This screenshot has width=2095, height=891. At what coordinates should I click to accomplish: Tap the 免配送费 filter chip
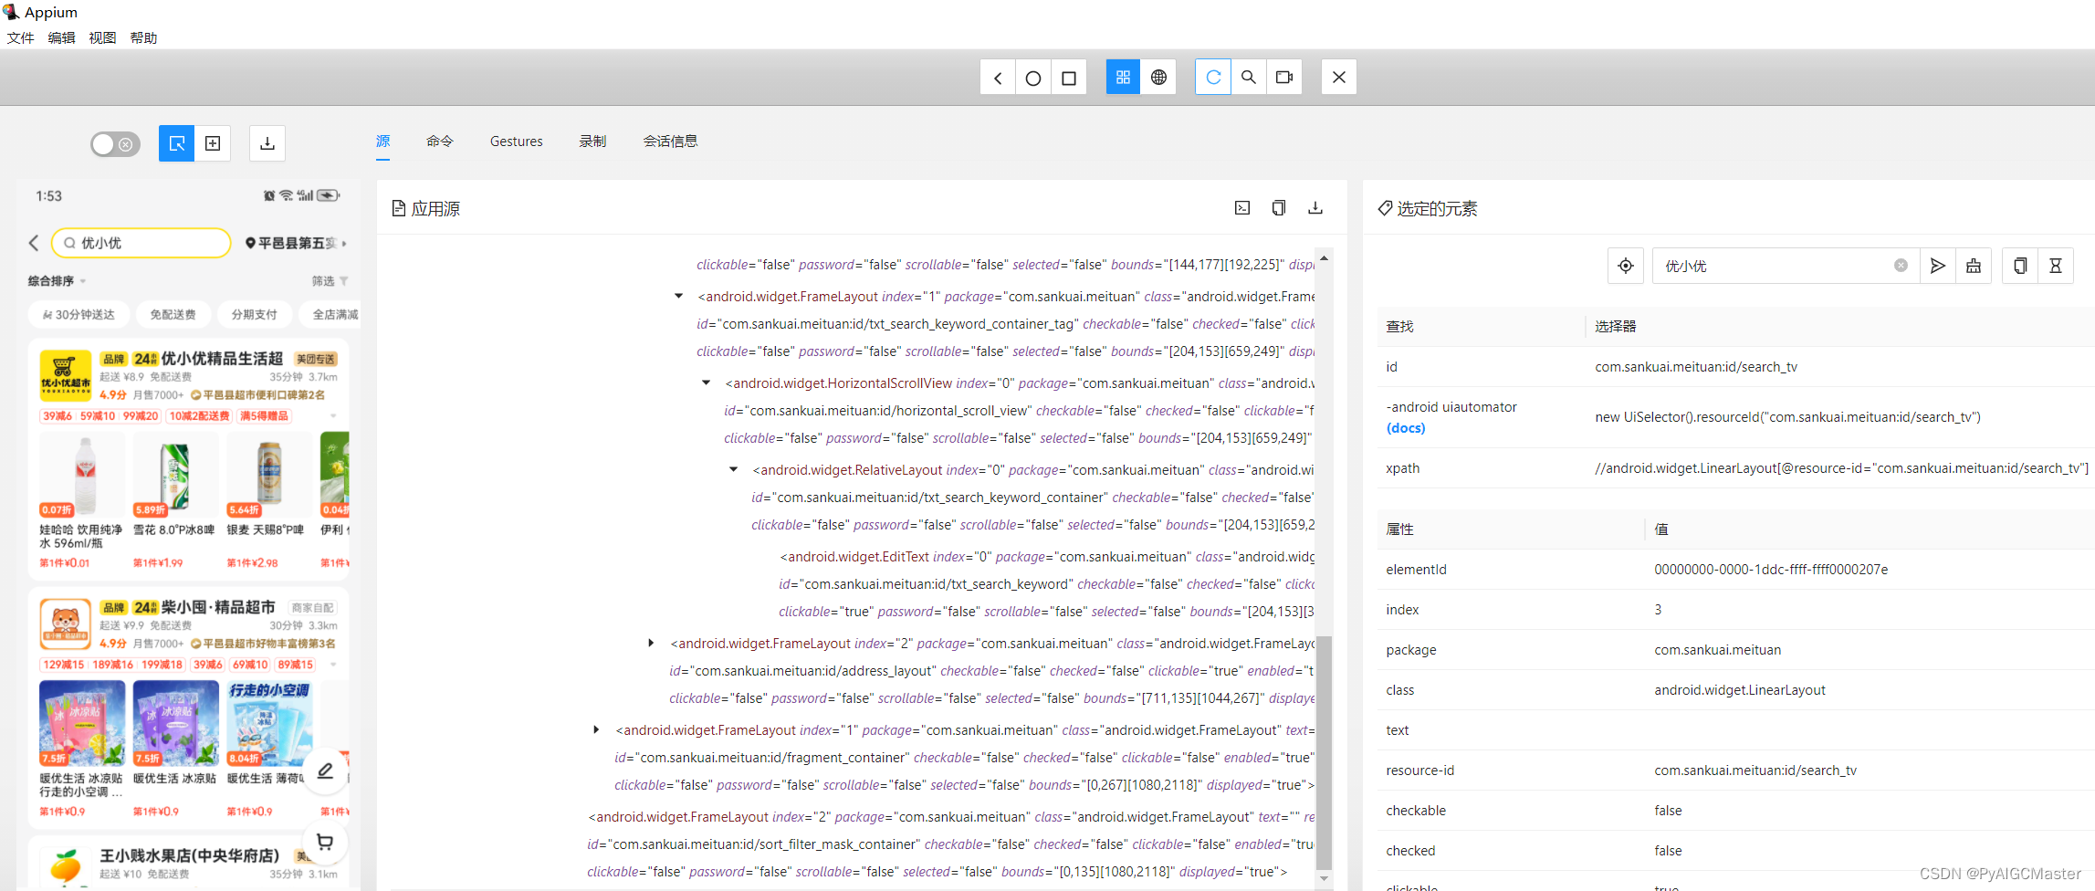pos(173,314)
